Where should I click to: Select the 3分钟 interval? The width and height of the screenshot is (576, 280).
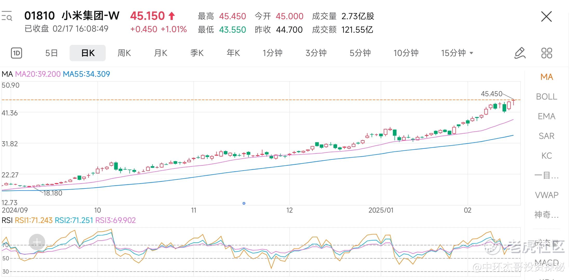pos(316,53)
